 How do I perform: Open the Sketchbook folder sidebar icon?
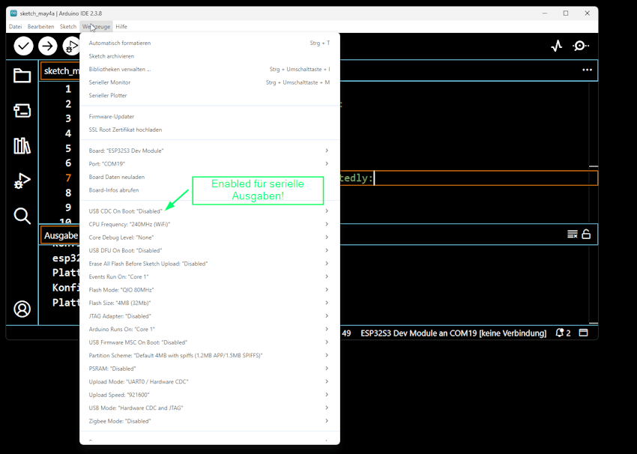[x=22, y=76]
